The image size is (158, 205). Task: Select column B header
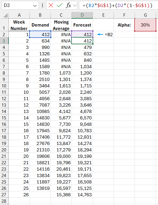pos(40,15)
